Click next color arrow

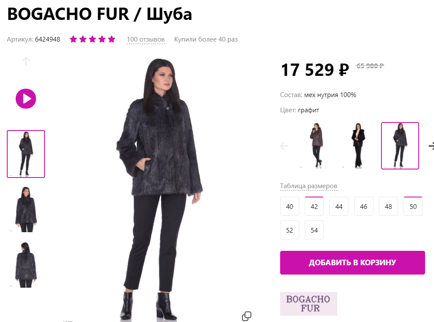click(431, 146)
